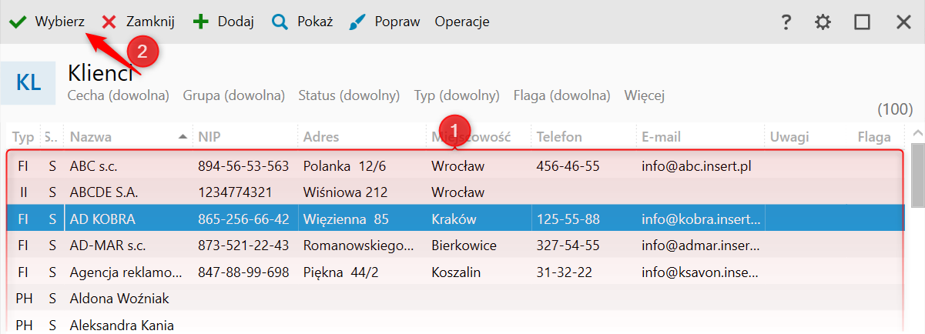Viewport: 925px width, 334px height.
Task: Click the green checkmark Wybierz icon
Action: (x=17, y=22)
